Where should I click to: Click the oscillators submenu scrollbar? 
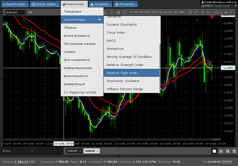tap(160, 68)
